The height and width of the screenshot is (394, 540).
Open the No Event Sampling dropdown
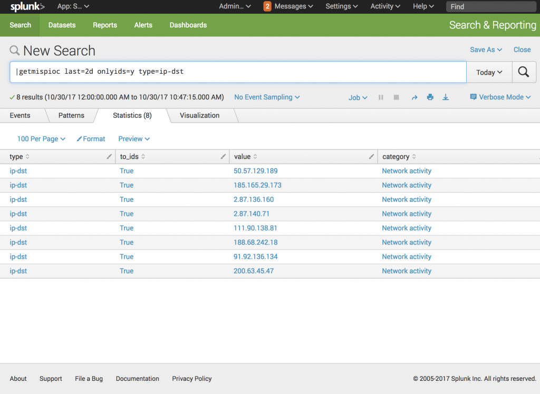(267, 97)
